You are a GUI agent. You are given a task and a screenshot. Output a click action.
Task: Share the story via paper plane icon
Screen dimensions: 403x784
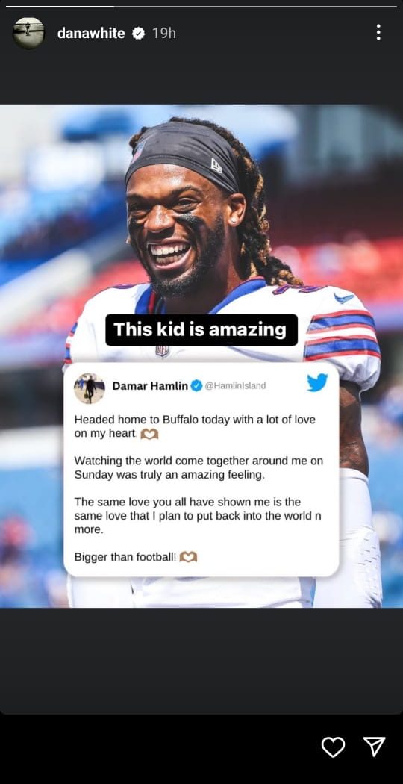pos(374,747)
